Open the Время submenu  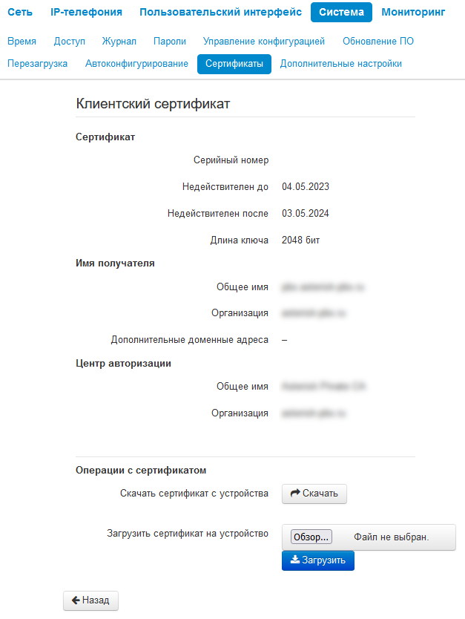[22, 41]
